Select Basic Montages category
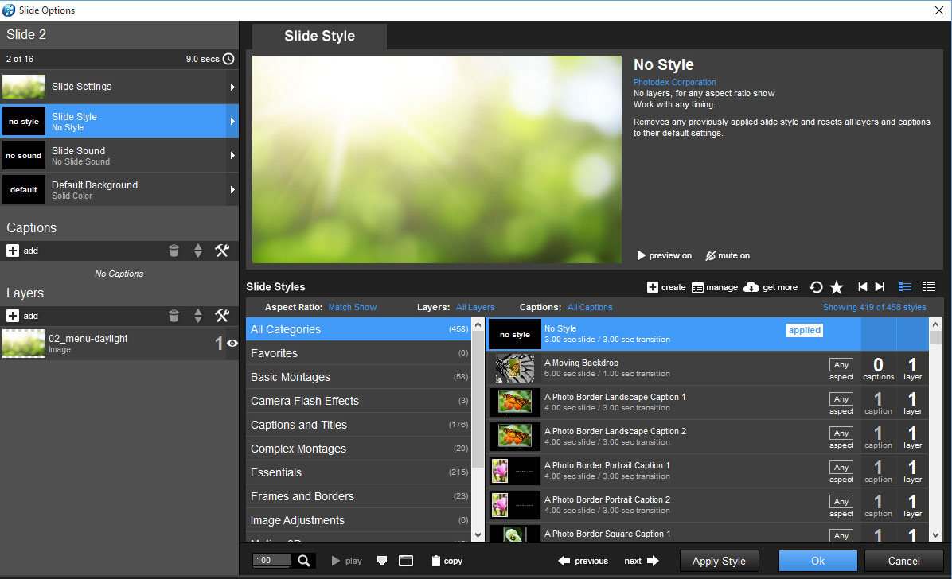The height and width of the screenshot is (579, 952). pos(359,377)
